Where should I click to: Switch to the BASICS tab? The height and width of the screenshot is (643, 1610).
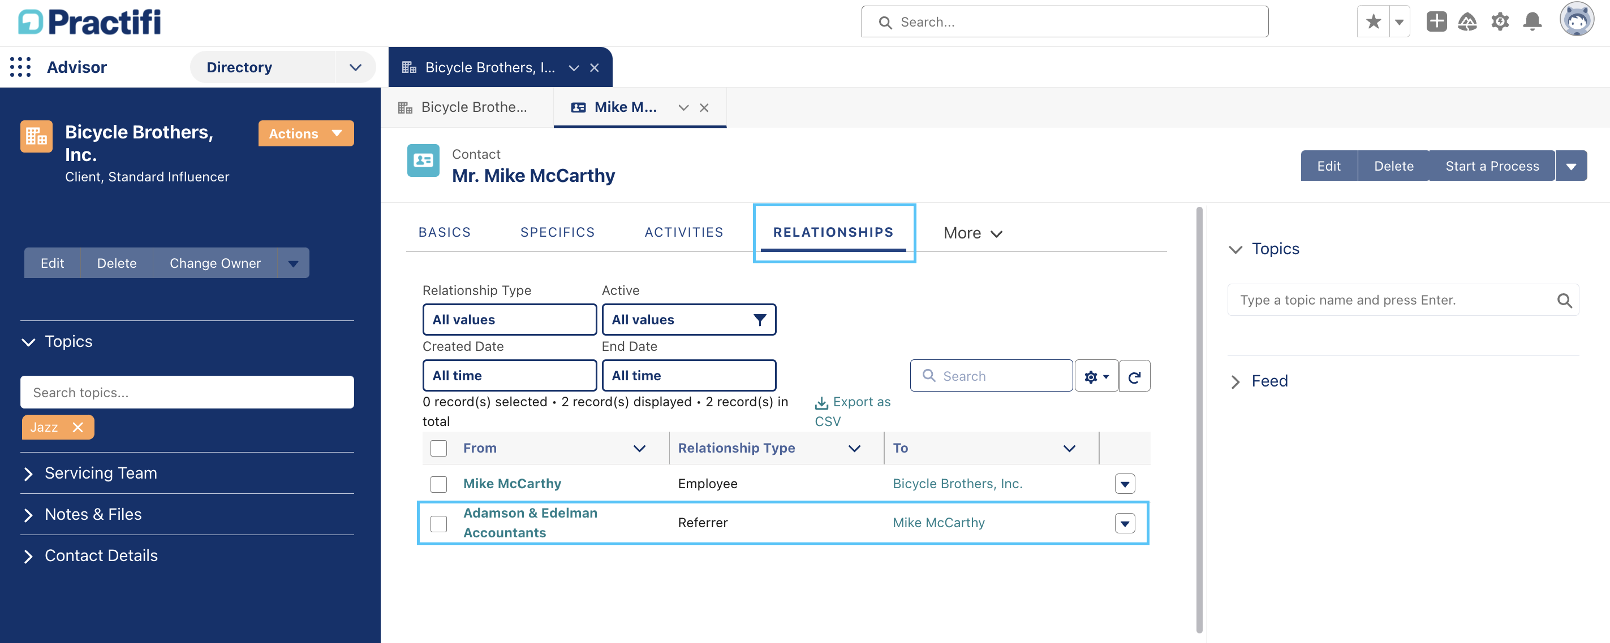(x=445, y=232)
